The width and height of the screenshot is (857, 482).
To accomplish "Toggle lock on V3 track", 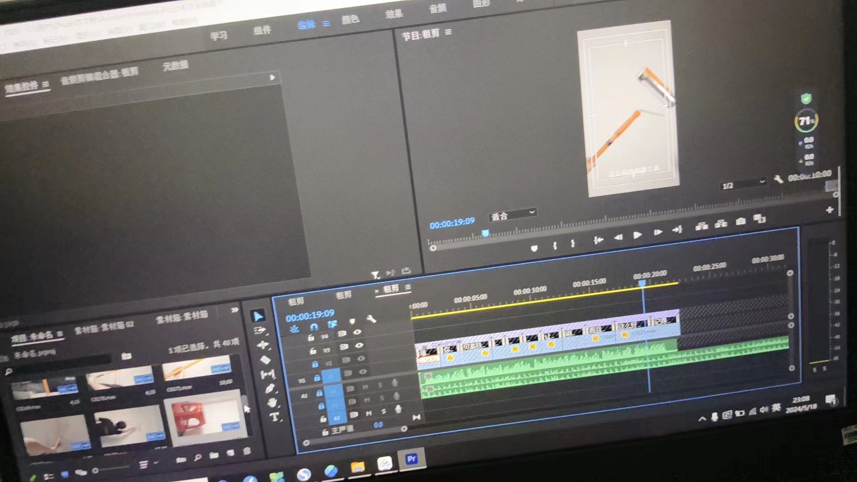I will click(x=313, y=351).
